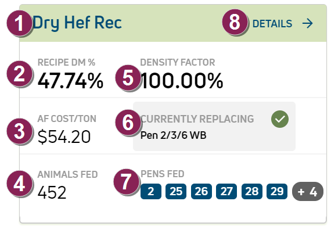Click the Pen 2/3/6 WB replacing panel
Viewport: 331px width, 226px height.
tap(214, 126)
